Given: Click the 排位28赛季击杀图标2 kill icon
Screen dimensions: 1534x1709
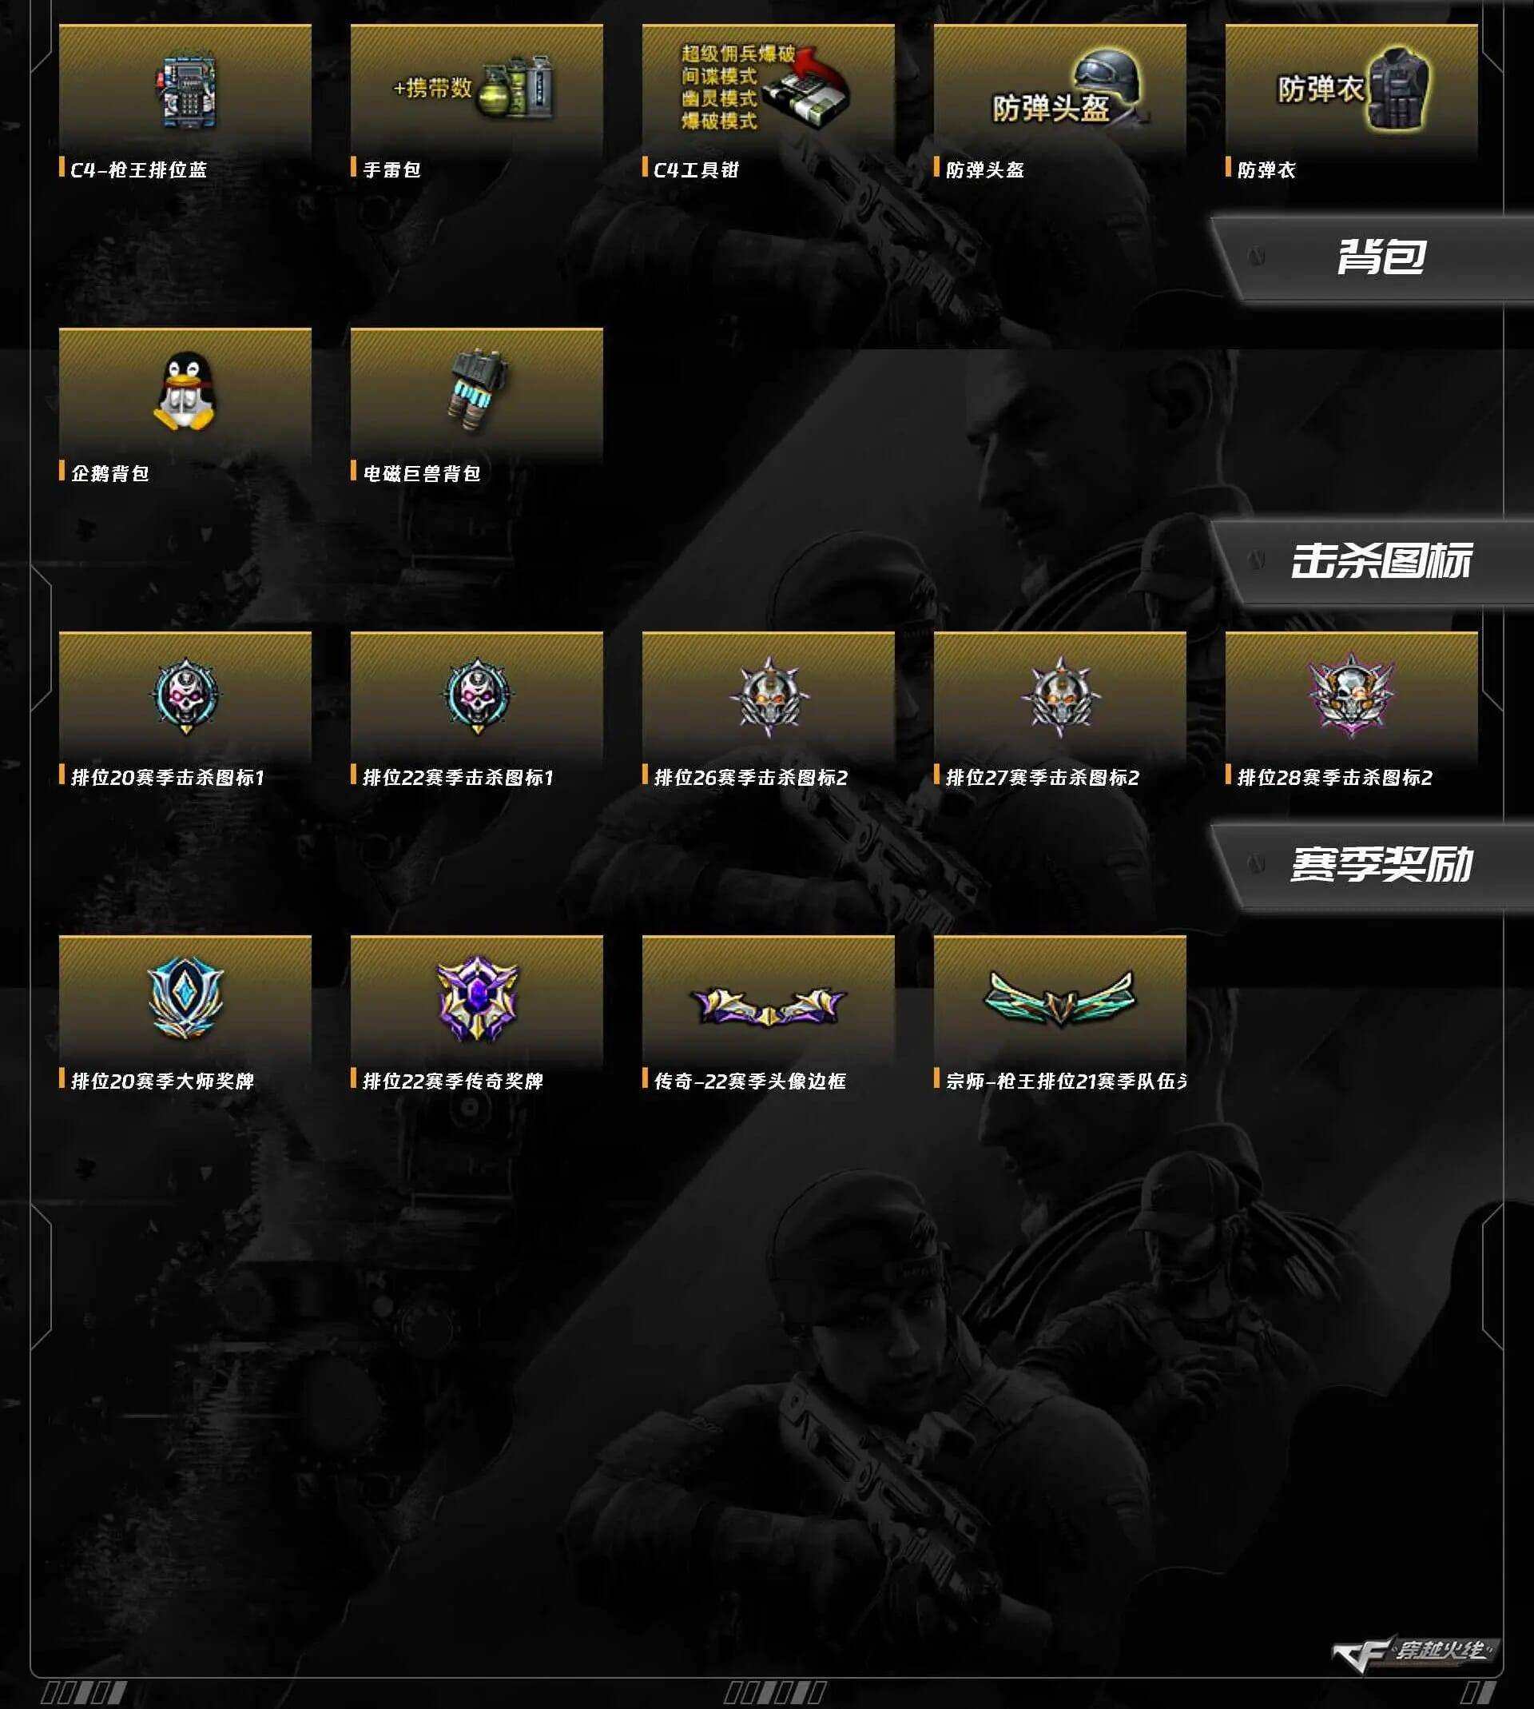Looking at the screenshot, I should pyautogui.click(x=1351, y=696).
